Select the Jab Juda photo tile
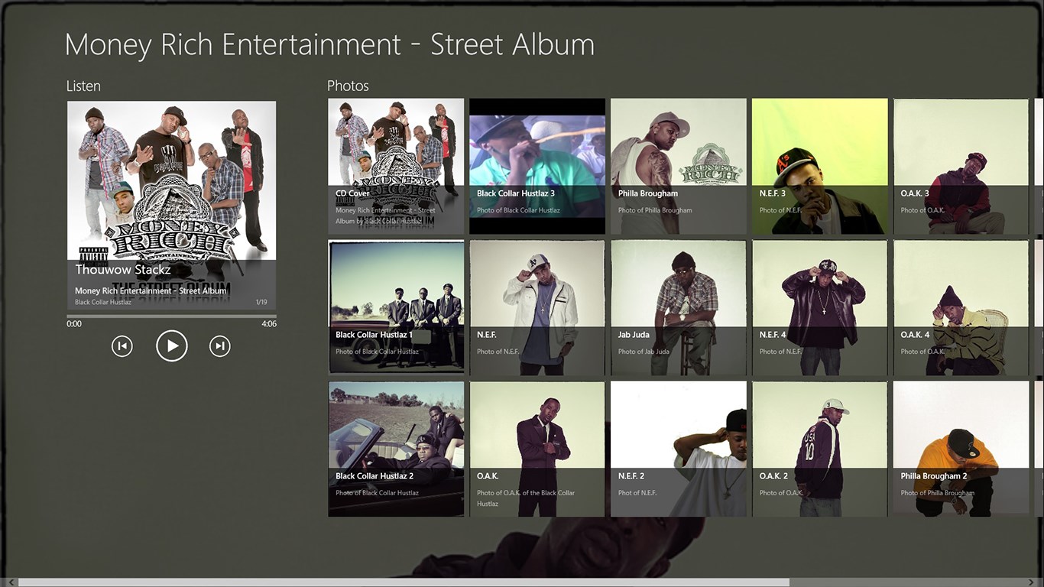1044x587 pixels. pyautogui.click(x=679, y=307)
